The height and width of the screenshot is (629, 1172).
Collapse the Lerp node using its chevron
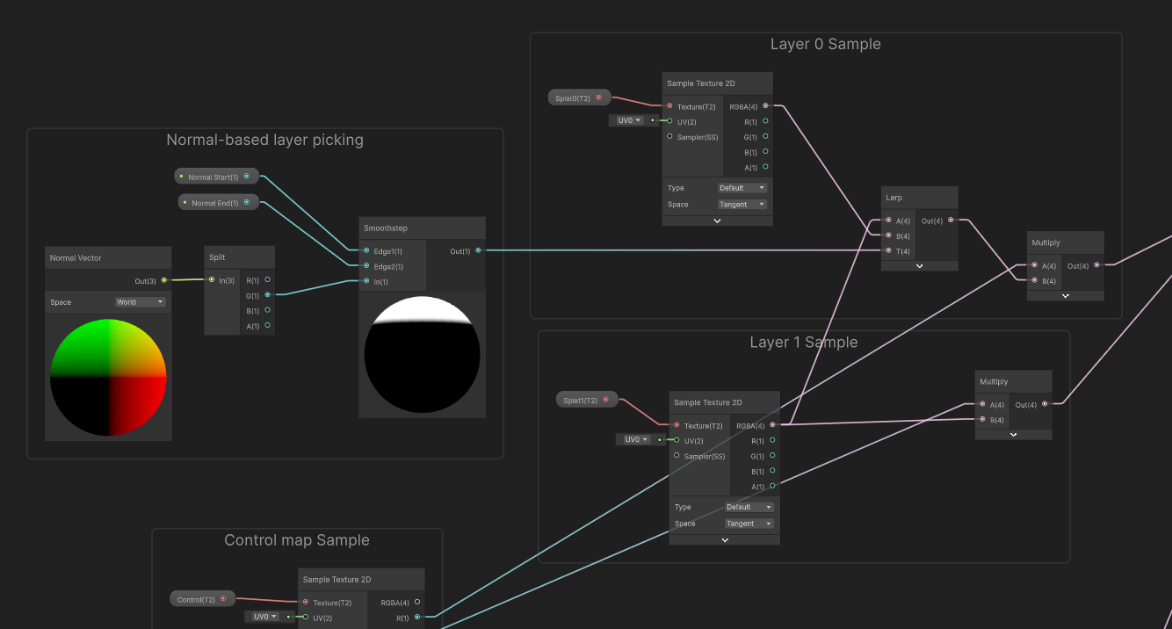919,265
